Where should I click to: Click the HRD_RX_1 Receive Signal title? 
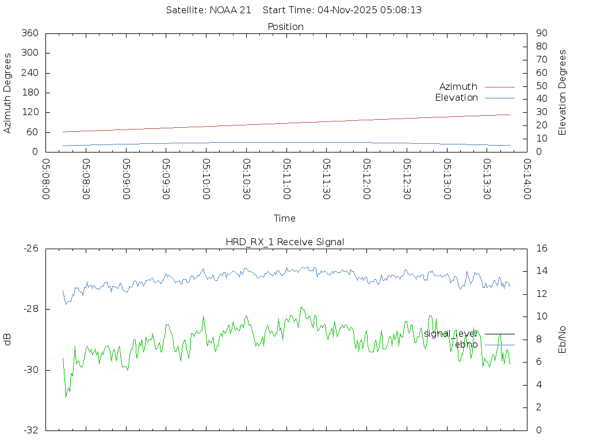pos(285,242)
